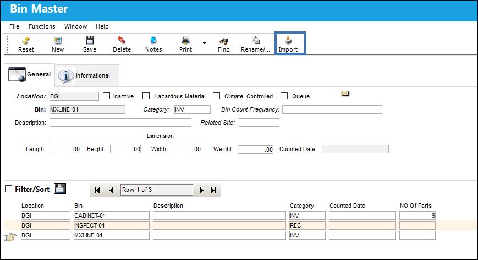Viewport: 478px width, 260px height.
Task: Jump to last row arrow
Action: [214, 190]
